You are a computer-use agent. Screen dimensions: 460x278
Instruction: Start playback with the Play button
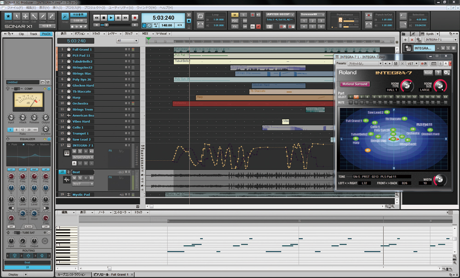(111, 18)
